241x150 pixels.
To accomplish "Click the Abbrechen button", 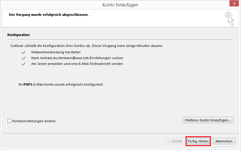I will point(224,141).
